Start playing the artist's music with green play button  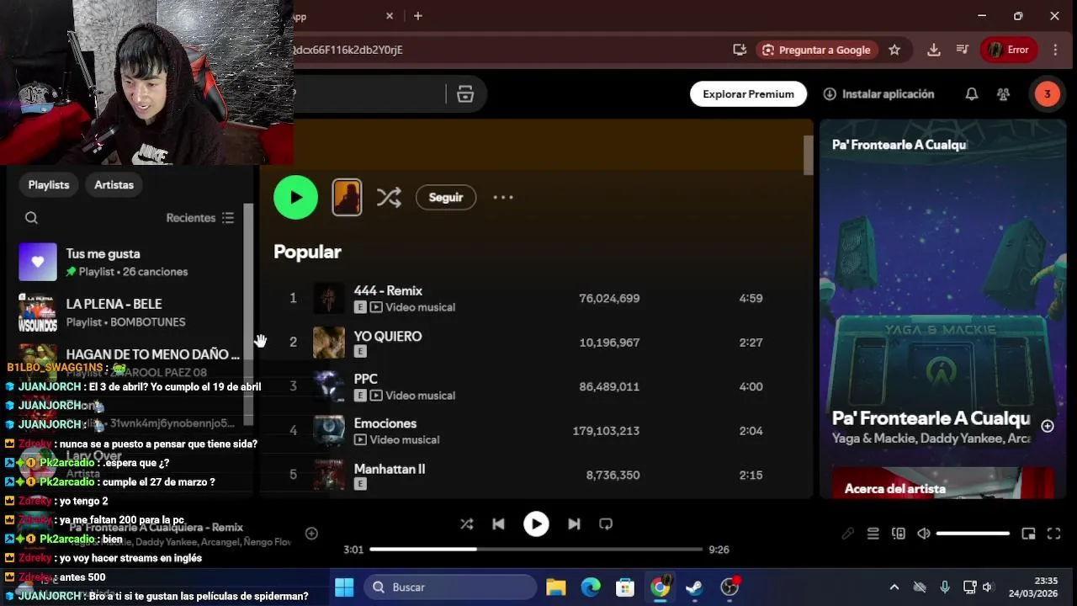pos(295,197)
